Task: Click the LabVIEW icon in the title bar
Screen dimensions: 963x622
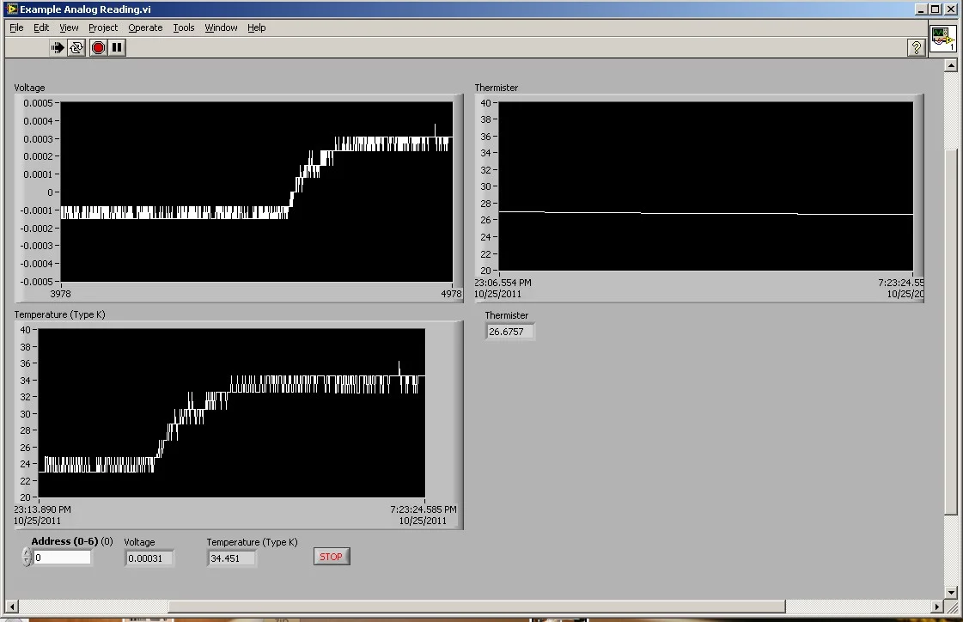Action: (x=12, y=9)
